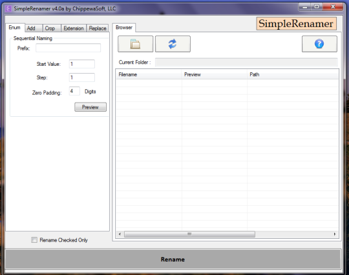Click the Preview column header
The height and width of the screenshot is (275, 349).
click(215, 74)
